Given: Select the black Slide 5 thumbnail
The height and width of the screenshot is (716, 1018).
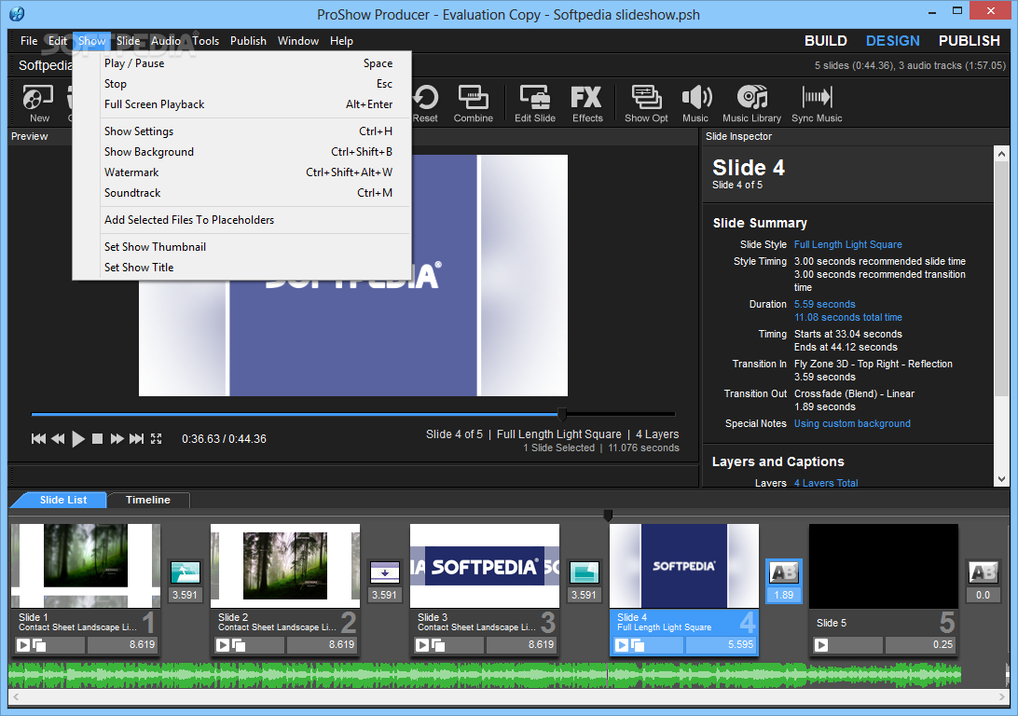Looking at the screenshot, I should pyautogui.click(x=883, y=565).
